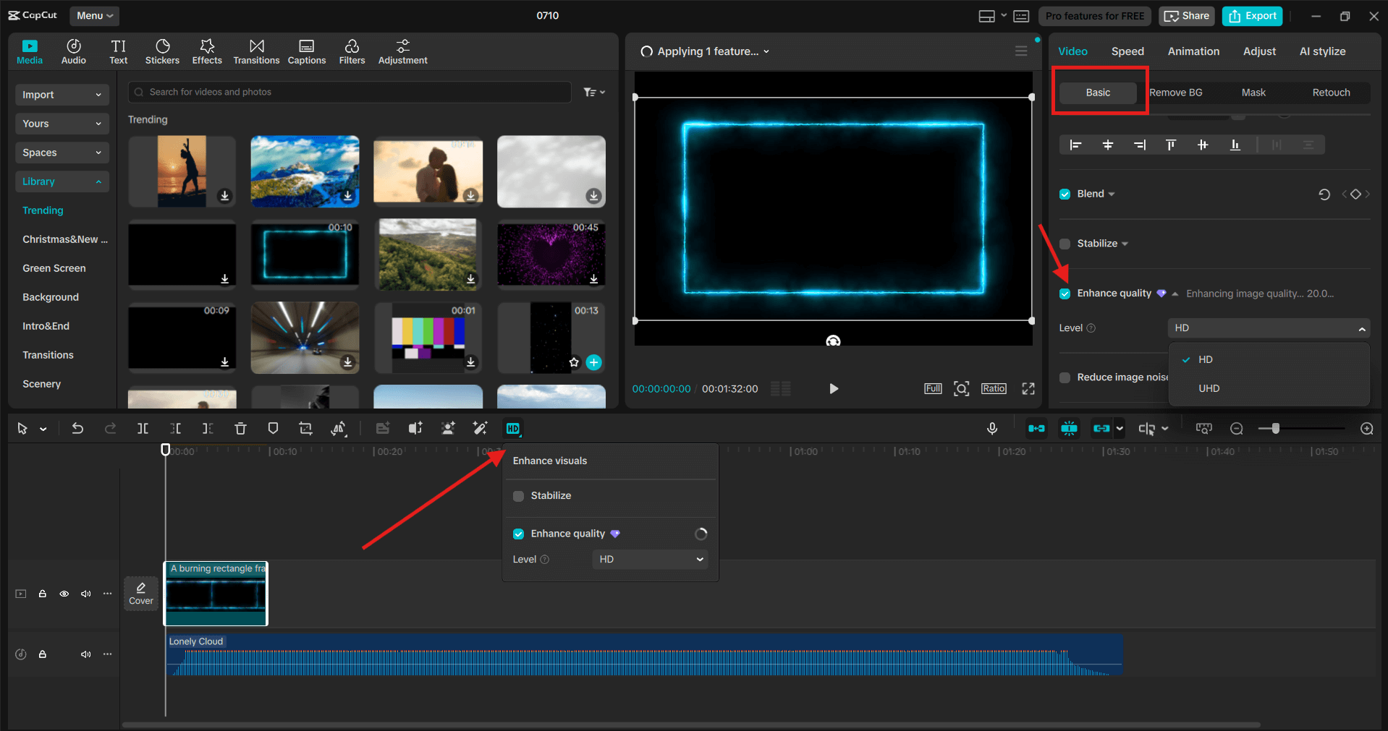Add a Blend keyframe diamond
The image size is (1388, 731).
[1355, 194]
